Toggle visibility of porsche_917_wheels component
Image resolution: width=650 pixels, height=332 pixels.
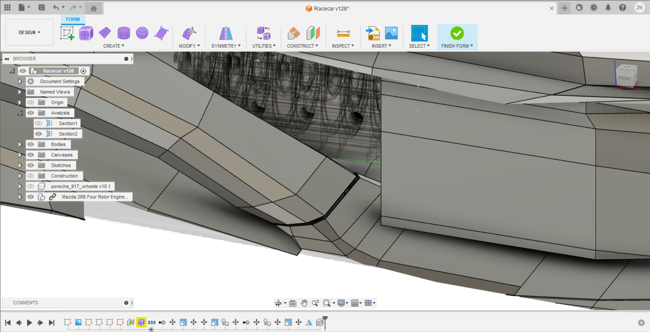point(31,186)
